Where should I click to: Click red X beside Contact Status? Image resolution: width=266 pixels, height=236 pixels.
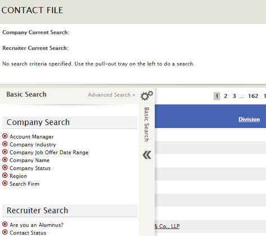tap(5, 232)
